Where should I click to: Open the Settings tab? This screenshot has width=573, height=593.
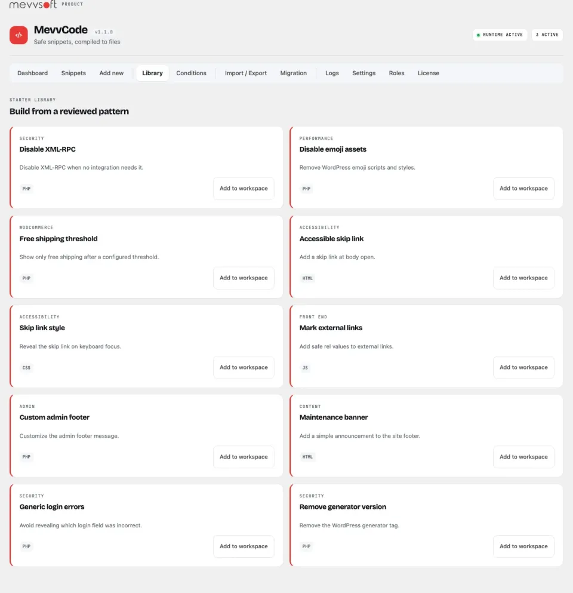pyautogui.click(x=363, y=73)
